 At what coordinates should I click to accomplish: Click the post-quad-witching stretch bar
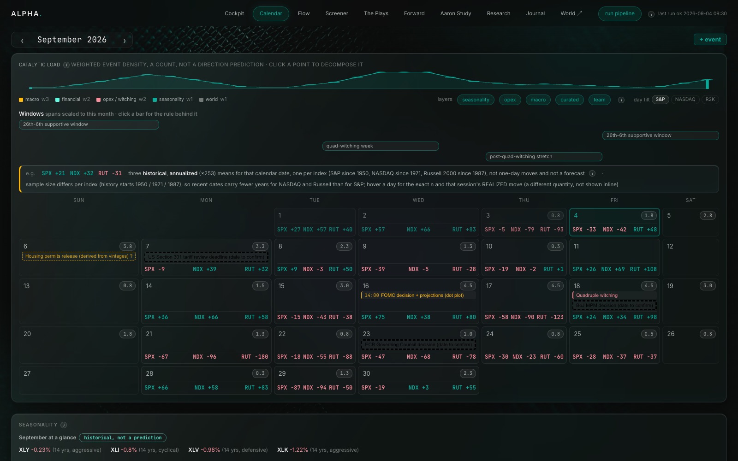(544, 157)
